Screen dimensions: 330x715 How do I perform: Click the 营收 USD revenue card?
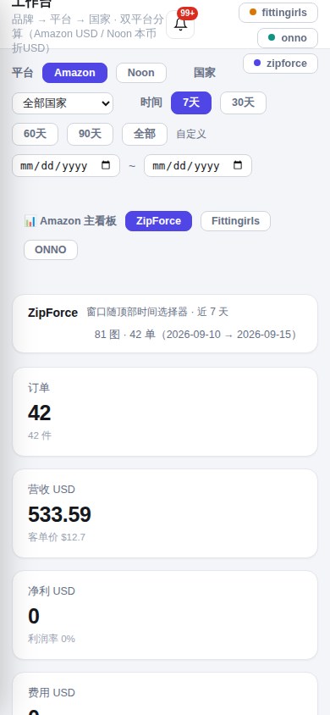point(165,513)
